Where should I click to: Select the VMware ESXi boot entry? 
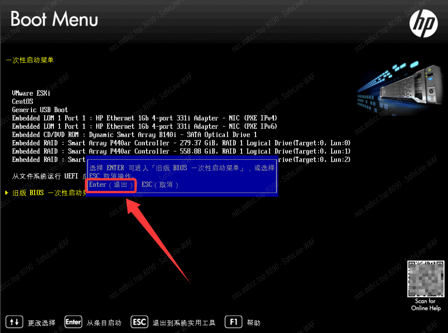coord(31,93)
